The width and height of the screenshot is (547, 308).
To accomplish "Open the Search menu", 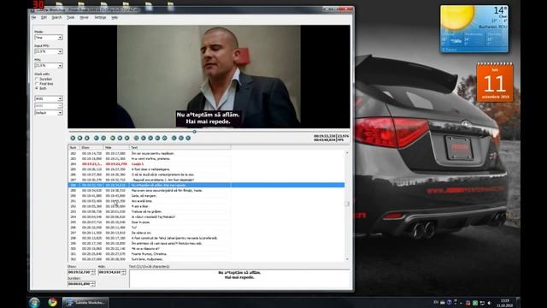I will (56, 17).
